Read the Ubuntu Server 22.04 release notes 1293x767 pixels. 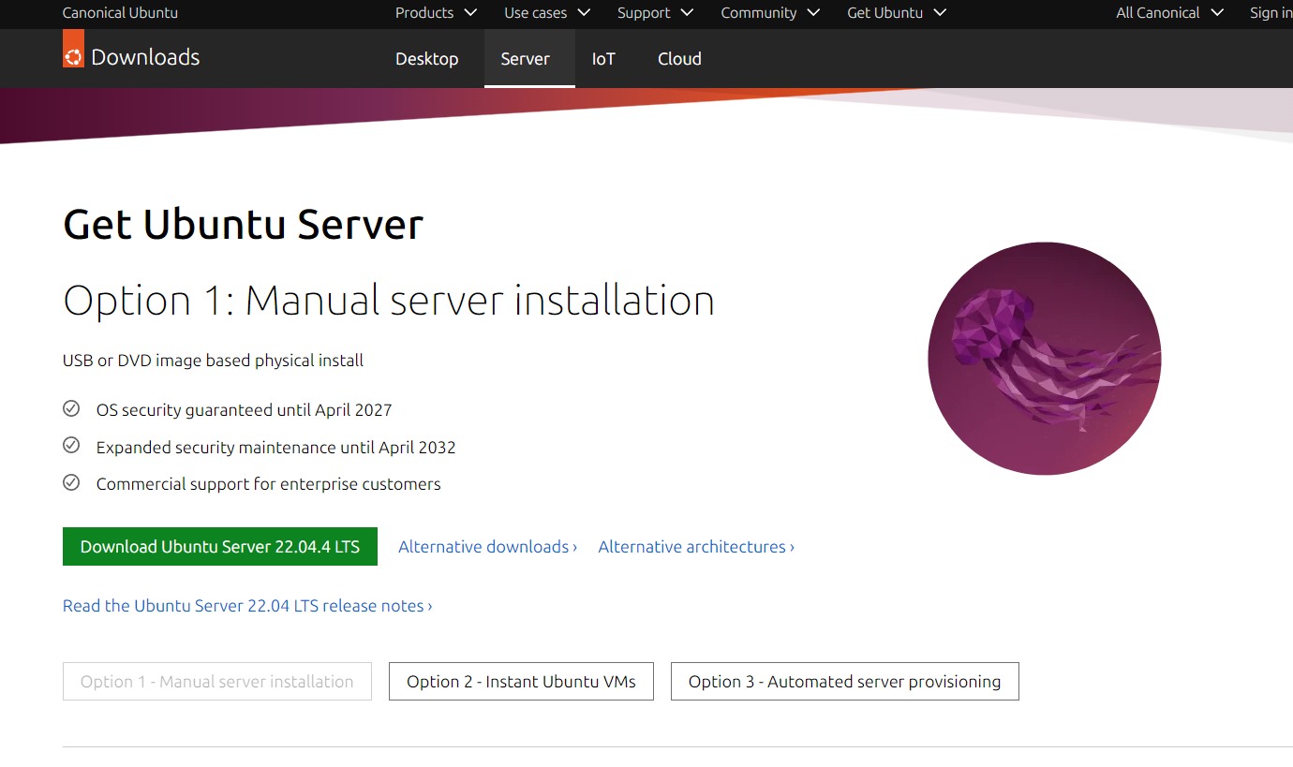point(247,606)
